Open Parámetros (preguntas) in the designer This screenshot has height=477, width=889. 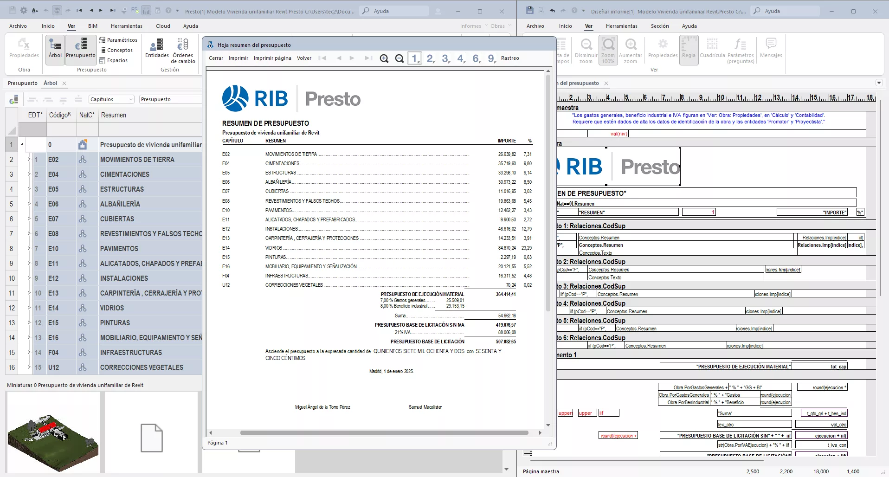click(741, 51)
